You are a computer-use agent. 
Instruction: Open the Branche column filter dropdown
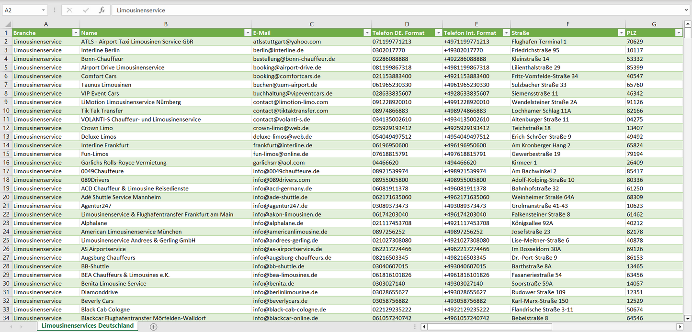pyautogui.click(x=75, y=33)
